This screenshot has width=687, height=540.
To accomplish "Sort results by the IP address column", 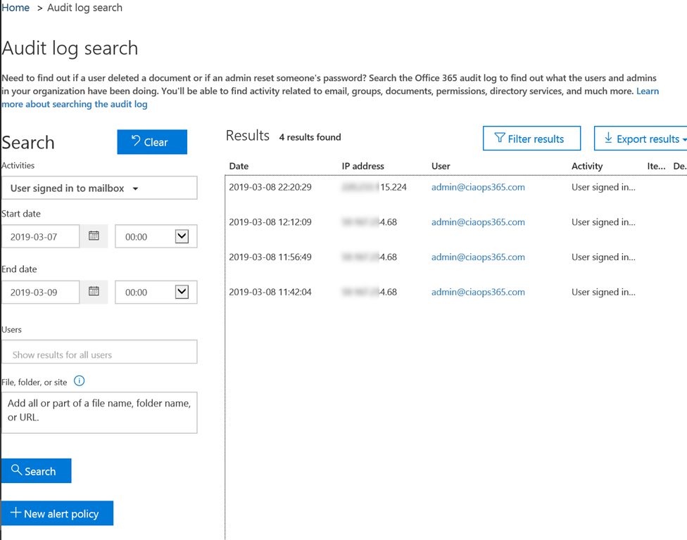I will (x=363, y=166).
